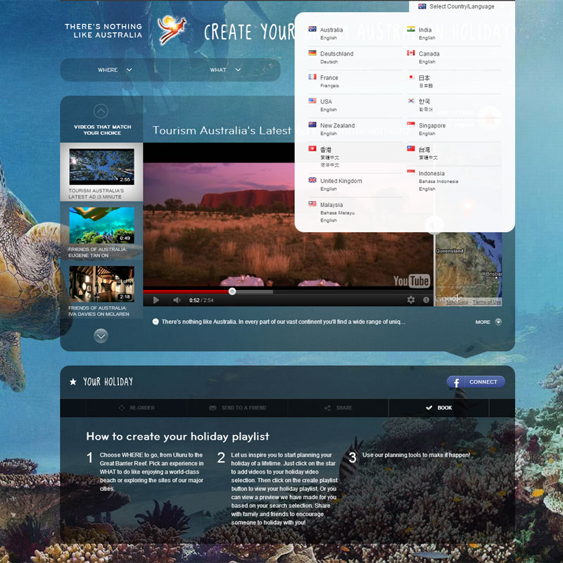Click the 0:52 / 2:54 time display
563x563 pixels.
pos(201,301)
